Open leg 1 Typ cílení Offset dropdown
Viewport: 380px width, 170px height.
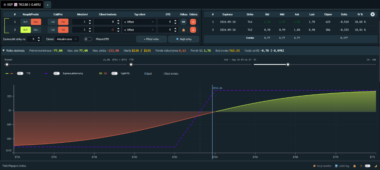click(139, 22)
